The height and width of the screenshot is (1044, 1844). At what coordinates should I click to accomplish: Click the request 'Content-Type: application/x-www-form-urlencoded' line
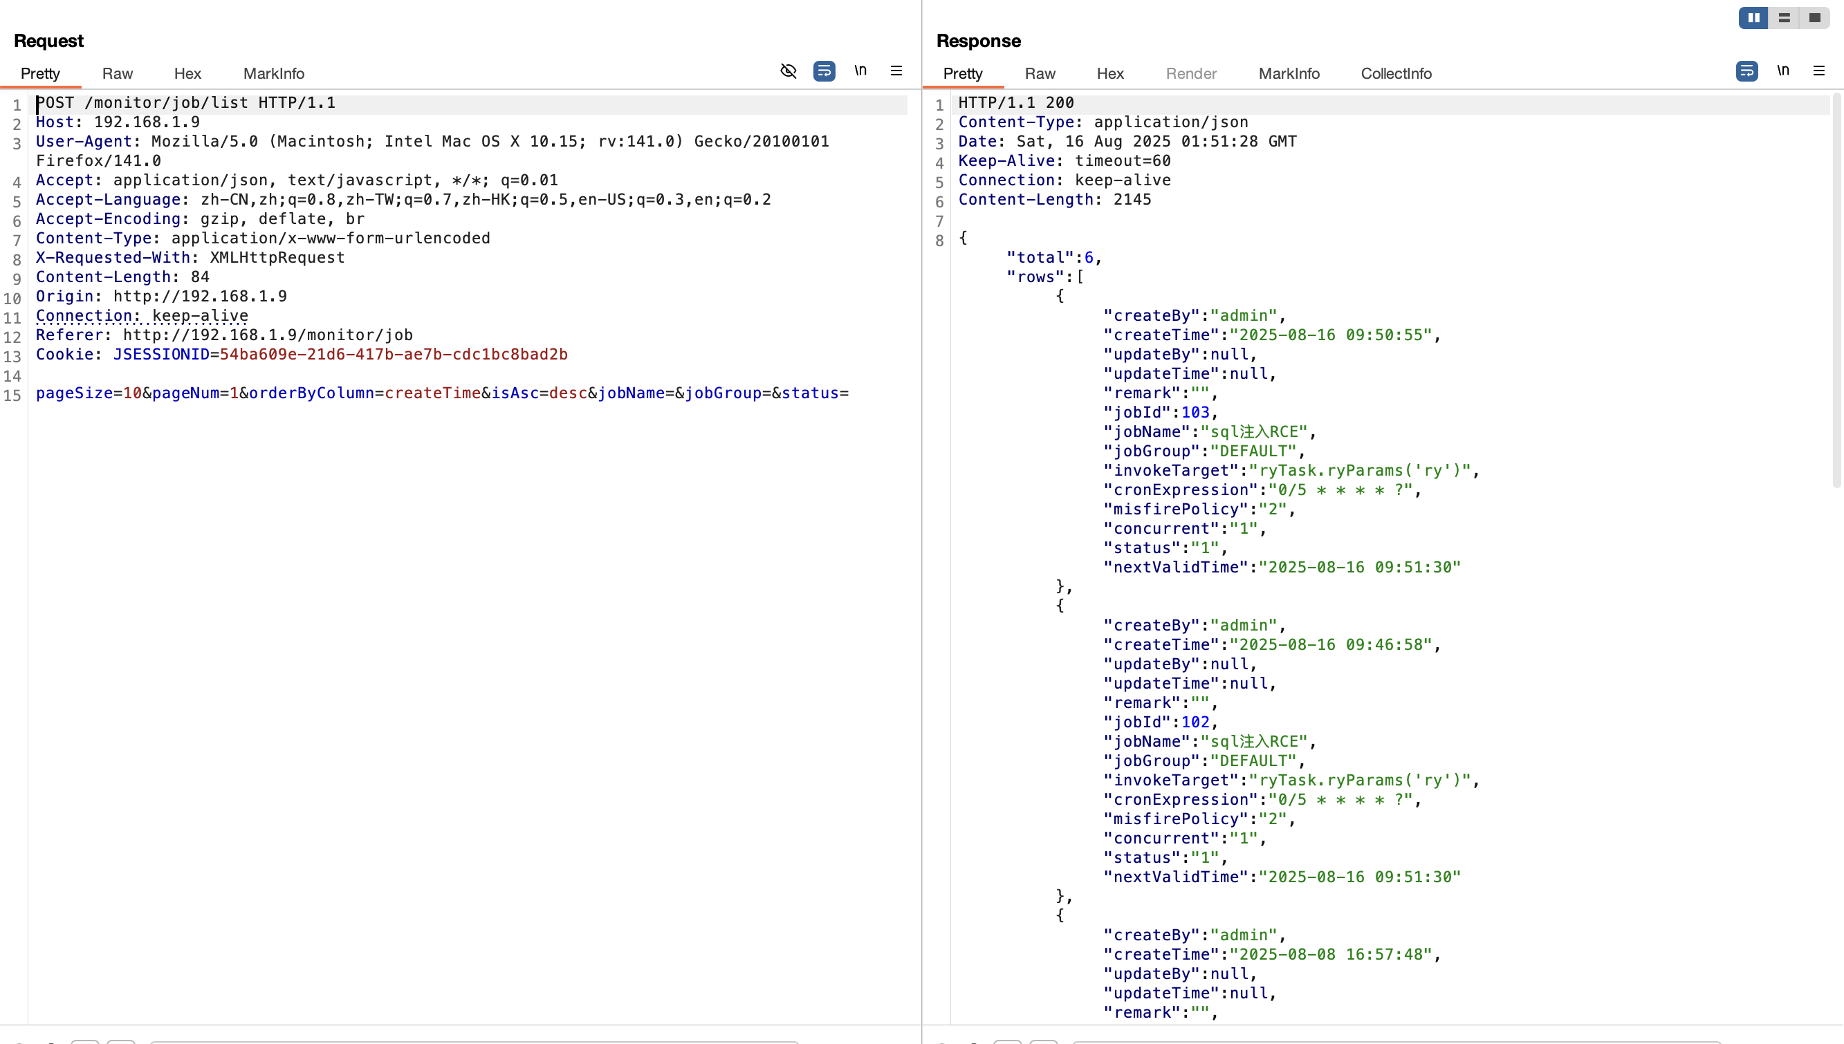(x=264, y=238)
